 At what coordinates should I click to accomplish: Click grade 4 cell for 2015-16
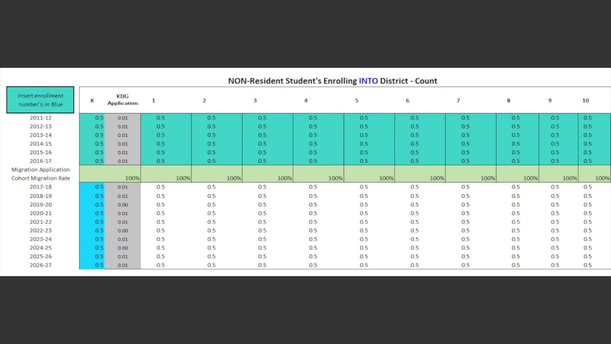[318, 152]
